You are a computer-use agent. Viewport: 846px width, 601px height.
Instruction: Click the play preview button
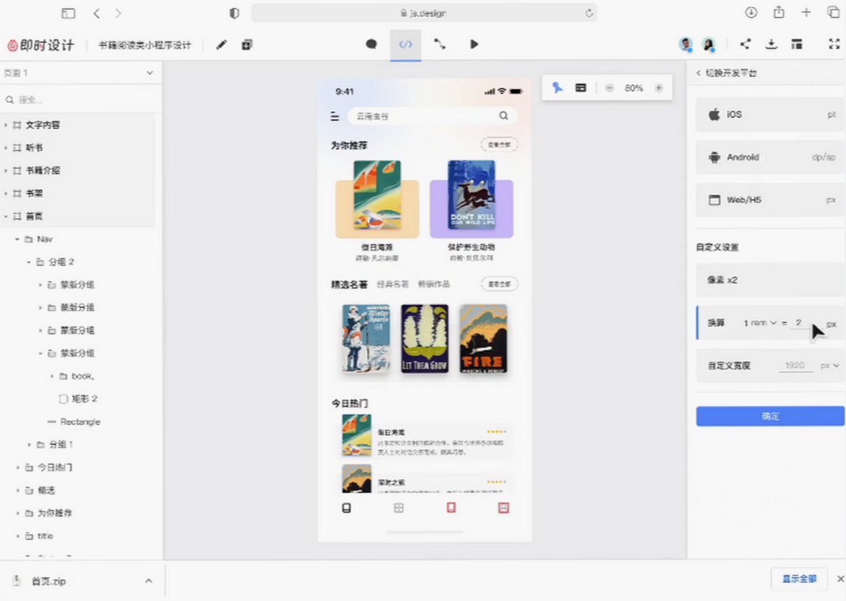click(x=474, y=44)
